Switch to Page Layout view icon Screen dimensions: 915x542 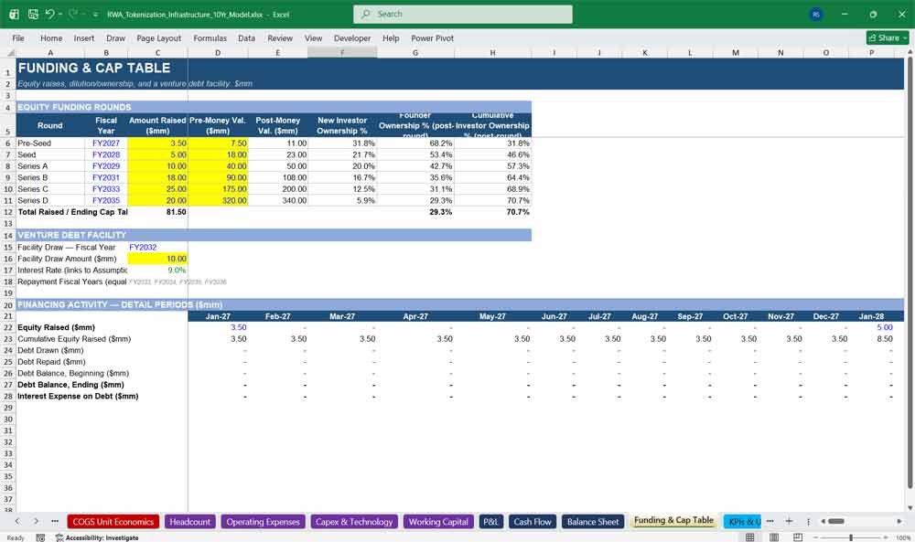tap(774, 537)
